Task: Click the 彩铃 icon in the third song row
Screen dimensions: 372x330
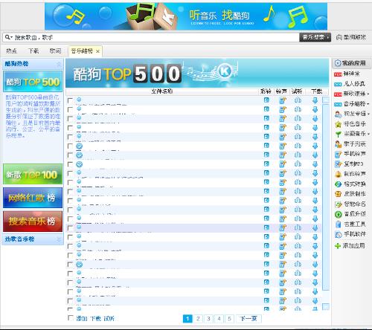Action: [266, 118]
